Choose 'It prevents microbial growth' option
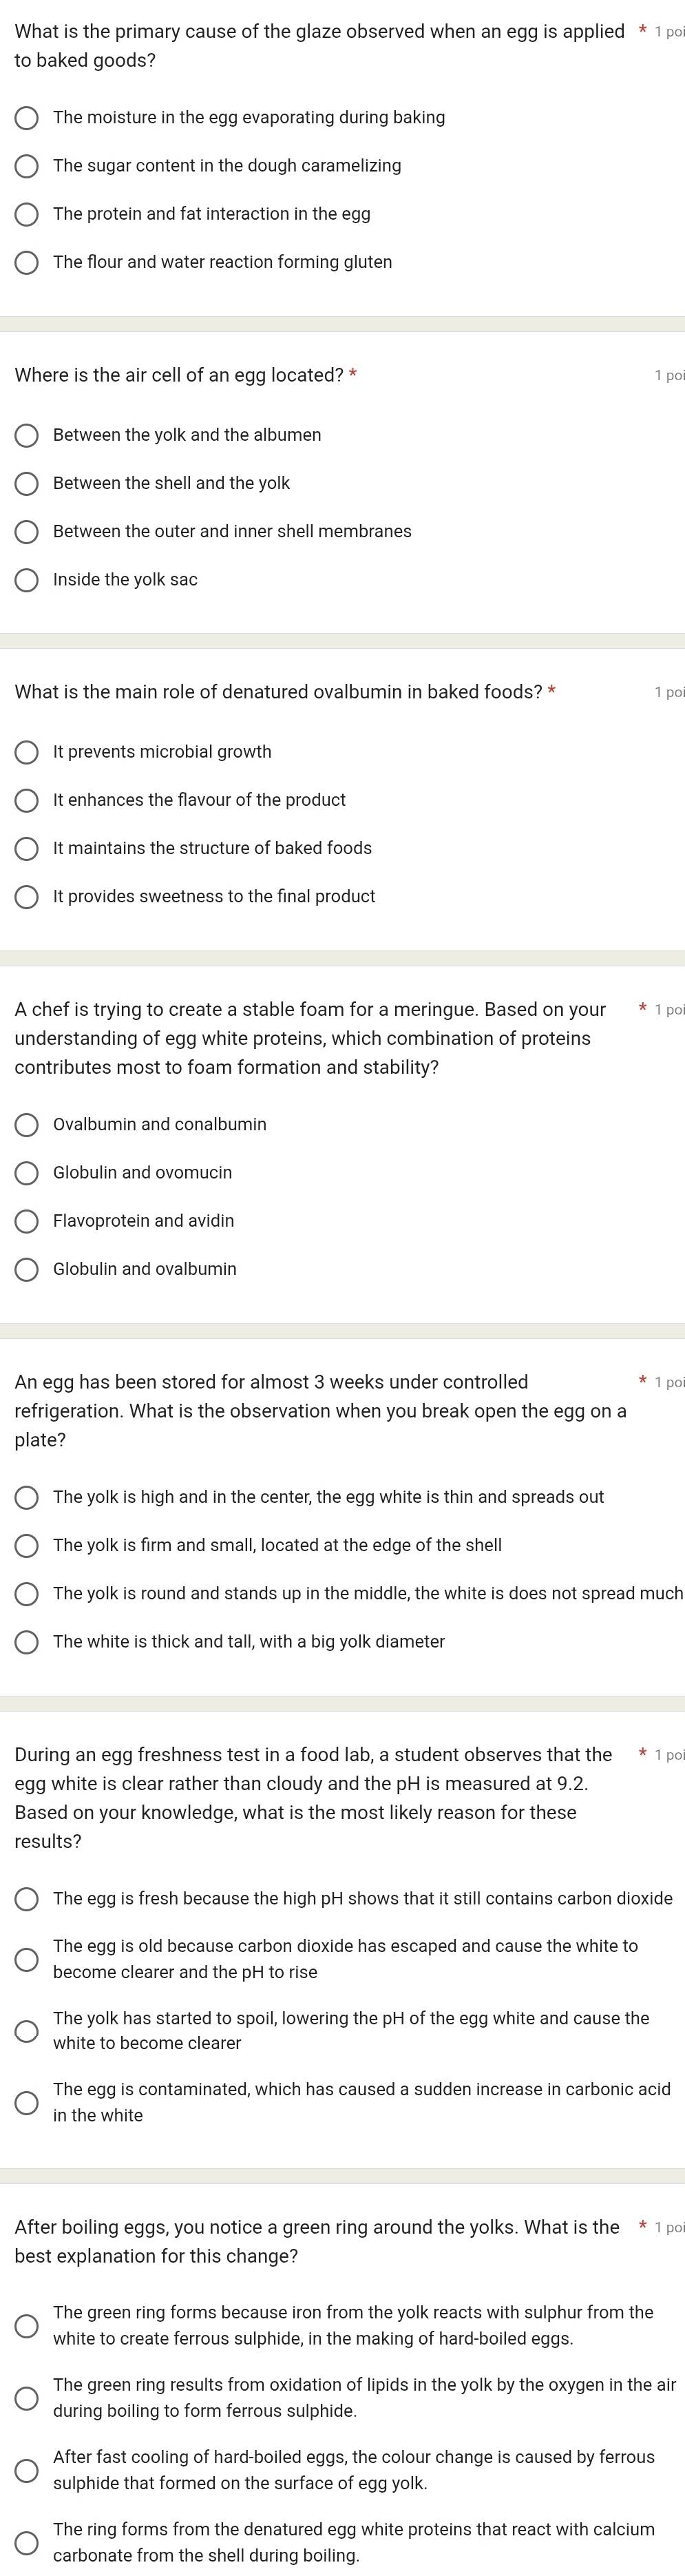The height and width of the screenshot is (2576, 685). coord(27,752)
